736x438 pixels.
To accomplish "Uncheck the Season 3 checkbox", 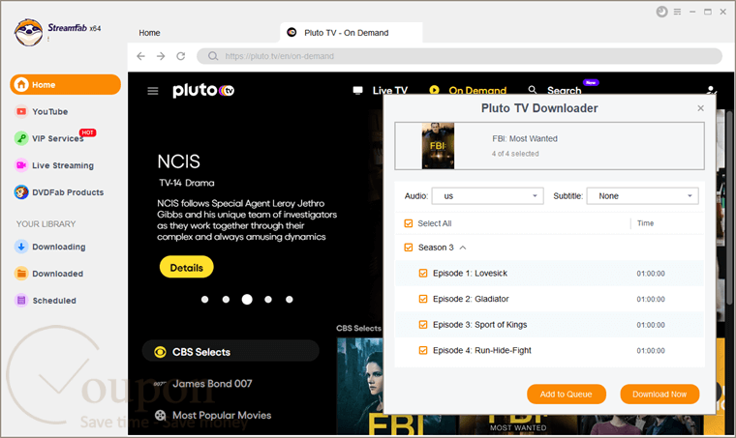I will [x=409, y=248].
